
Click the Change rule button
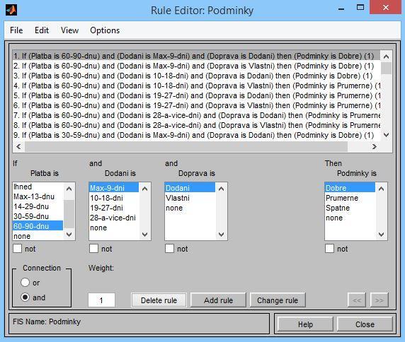278,300
